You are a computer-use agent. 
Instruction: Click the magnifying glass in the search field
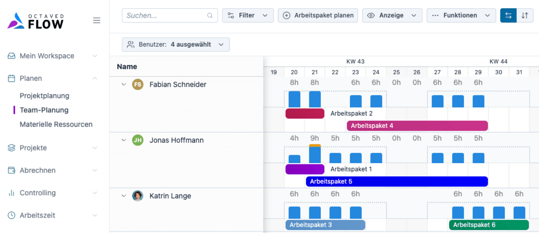point(210,15)
